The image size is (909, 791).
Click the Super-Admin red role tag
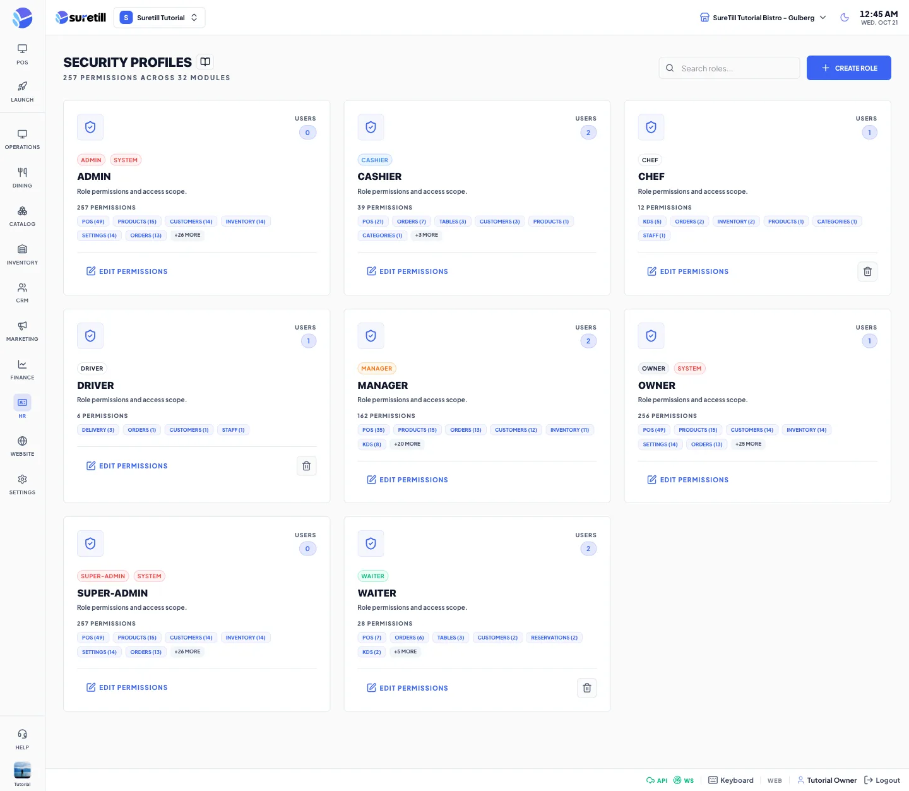click(103, 576)
